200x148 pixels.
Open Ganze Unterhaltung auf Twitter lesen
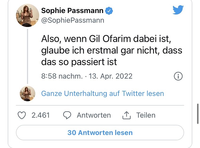pos(102,94)
